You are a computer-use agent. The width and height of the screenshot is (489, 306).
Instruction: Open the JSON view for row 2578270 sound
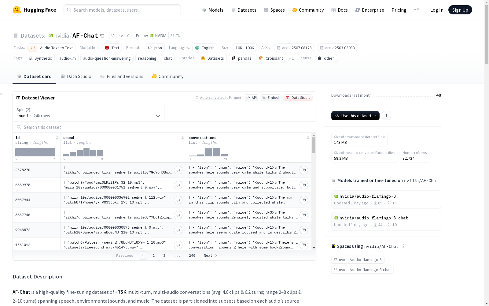178,170
